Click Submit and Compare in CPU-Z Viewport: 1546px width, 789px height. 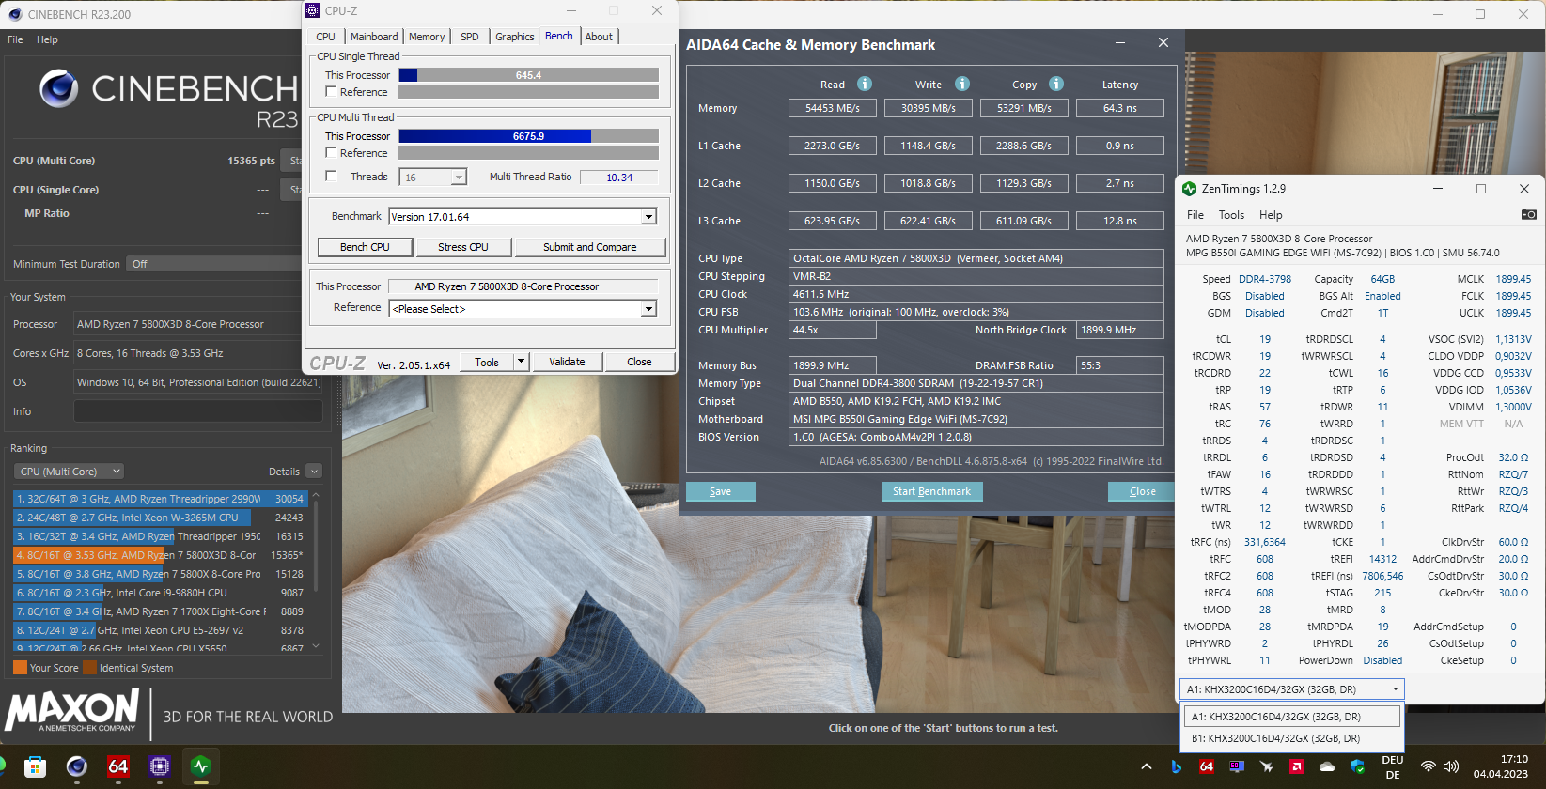click(x=589, y=247)
